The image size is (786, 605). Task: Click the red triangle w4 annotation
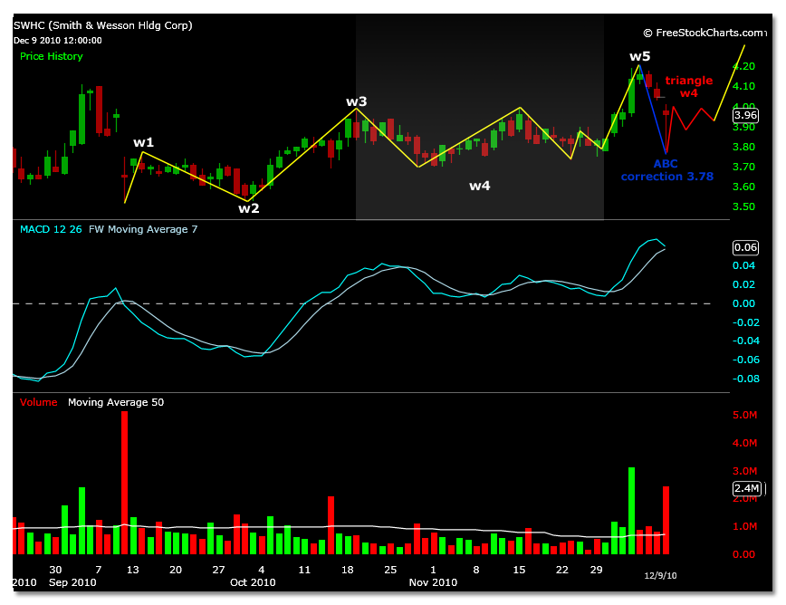pyautogui.click(x=689, y=86)
